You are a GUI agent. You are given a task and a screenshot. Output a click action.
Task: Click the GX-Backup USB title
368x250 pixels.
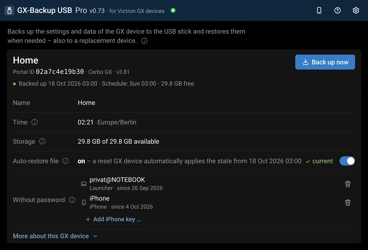pyautogui.click(x=45, y=10)
